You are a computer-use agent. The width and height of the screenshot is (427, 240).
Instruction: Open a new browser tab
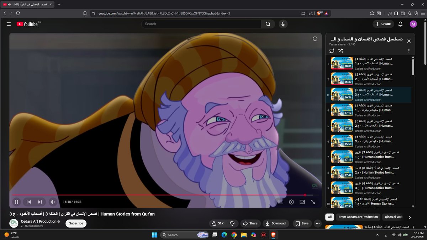[x=59, y=4]
